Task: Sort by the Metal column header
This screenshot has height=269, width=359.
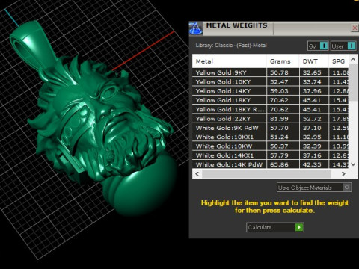Action: (x=229, y=61)
